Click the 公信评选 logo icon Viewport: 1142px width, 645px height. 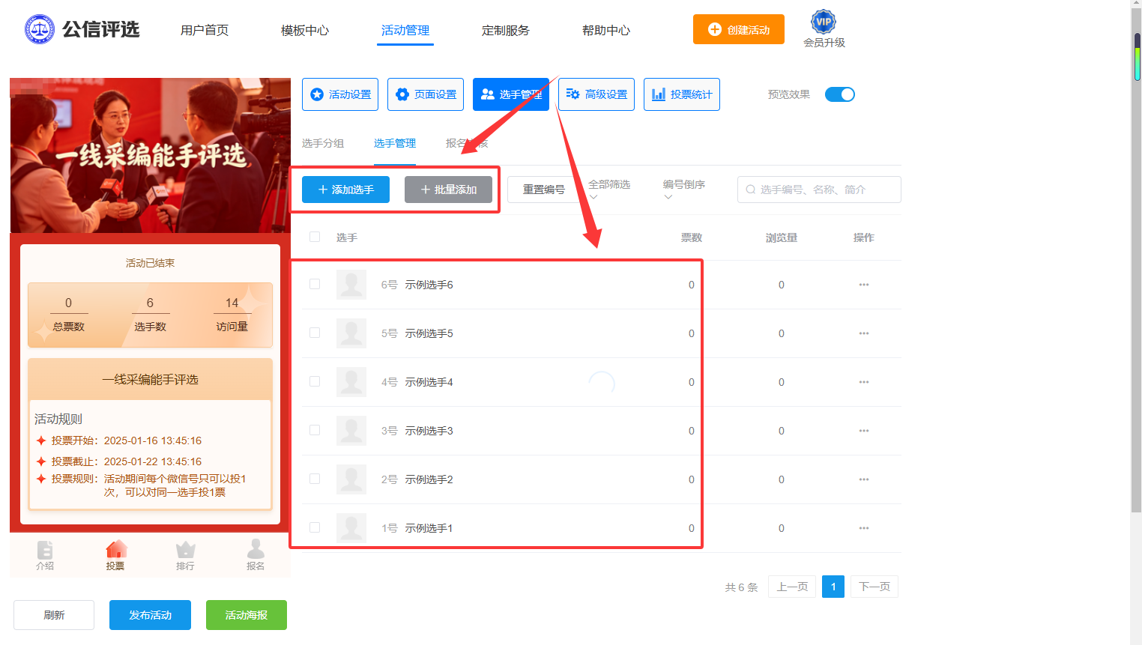pos(40,29)
